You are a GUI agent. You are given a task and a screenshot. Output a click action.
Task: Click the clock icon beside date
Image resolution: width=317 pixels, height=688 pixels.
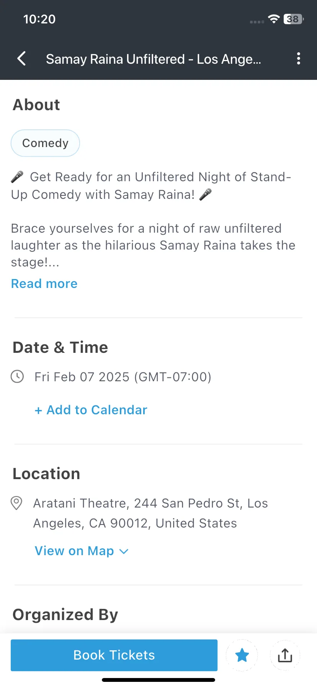[17, 376]
